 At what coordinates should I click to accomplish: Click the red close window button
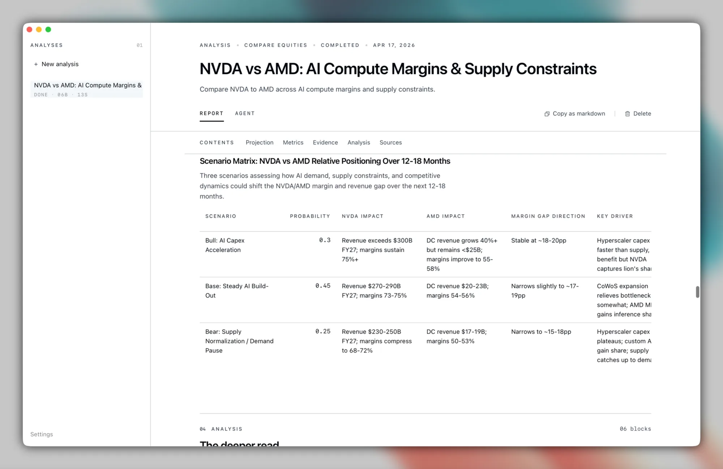tap(30, 30)
